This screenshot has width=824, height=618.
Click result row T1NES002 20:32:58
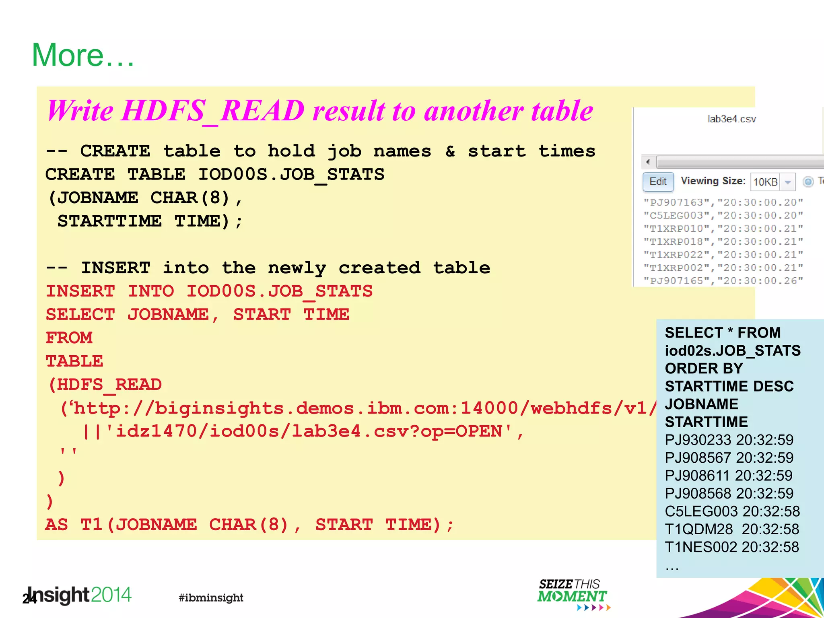coord(732,547)
